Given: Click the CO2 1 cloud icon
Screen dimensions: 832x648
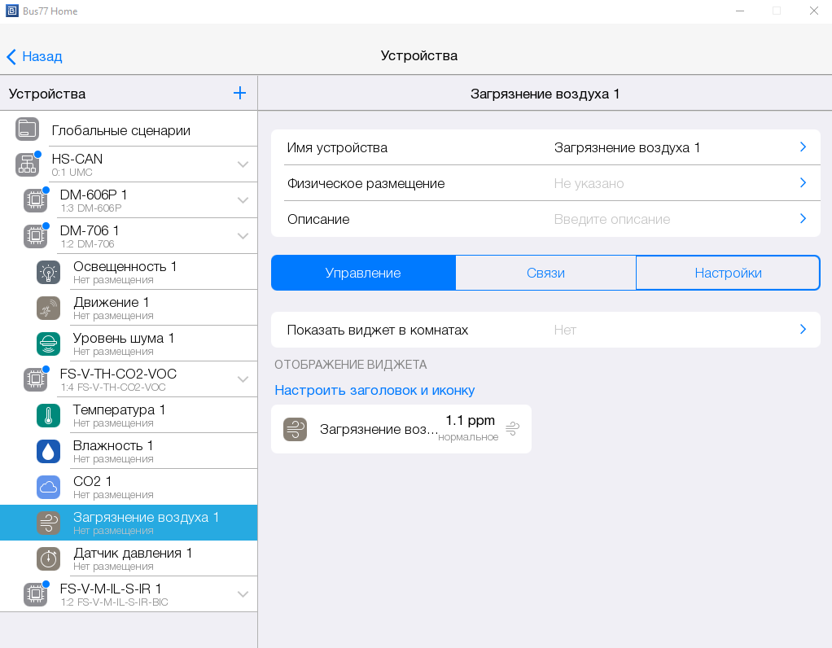Looking at the screenshot, I should tap(48, 488).
